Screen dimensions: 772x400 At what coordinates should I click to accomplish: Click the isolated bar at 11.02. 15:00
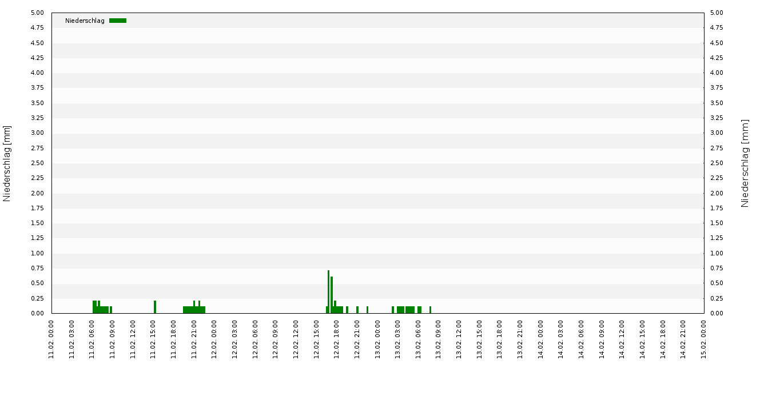[155, 307]
